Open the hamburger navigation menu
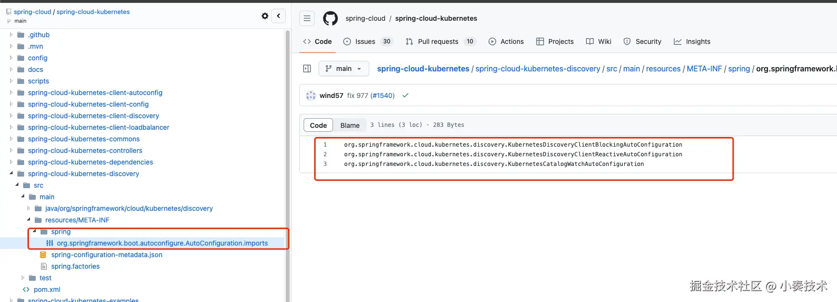This screenshot has width=837, height=302. tap(307, 18)
